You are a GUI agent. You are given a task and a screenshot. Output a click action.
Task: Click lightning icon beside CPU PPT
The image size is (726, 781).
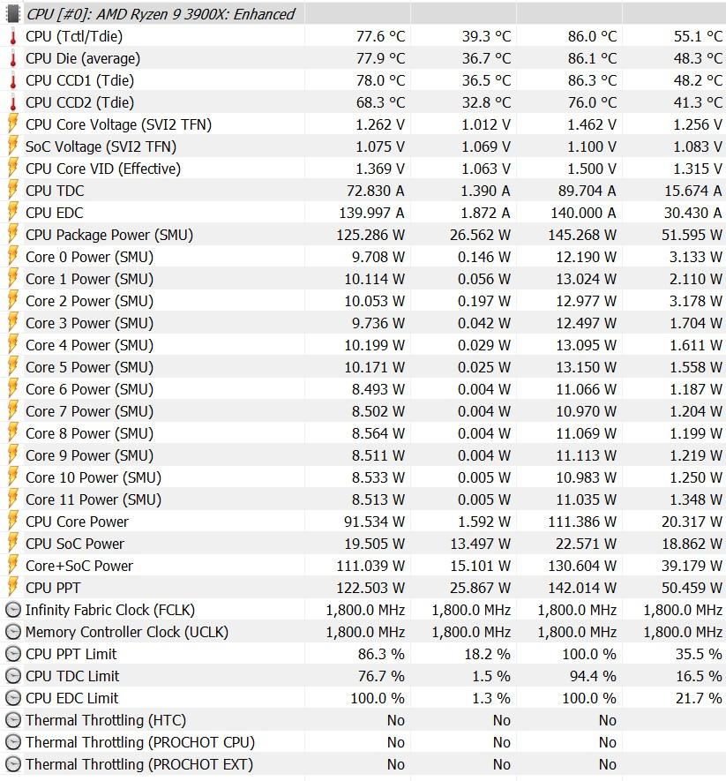pyautogui.click(x=13, y=588)
